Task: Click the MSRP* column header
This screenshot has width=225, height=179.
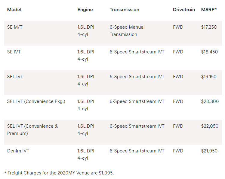Action: pos(209,10)
